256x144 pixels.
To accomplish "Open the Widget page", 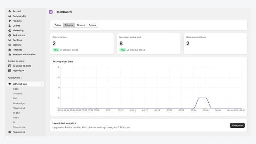I will pyautogui.click(x=17, y=113).
